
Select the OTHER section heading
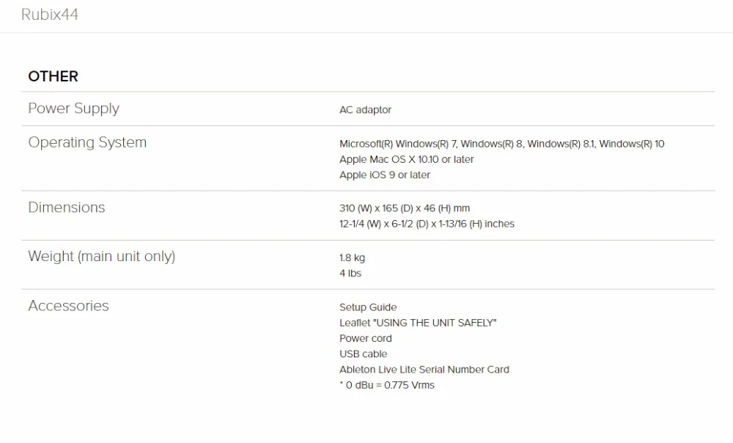tap(54, 76)
